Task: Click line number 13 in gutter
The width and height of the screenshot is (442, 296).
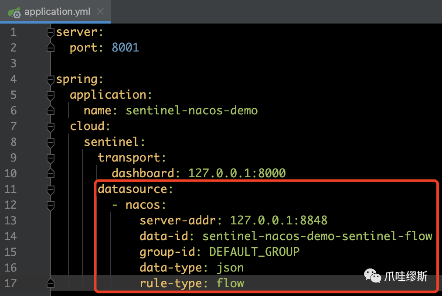Action: [11, 220]
